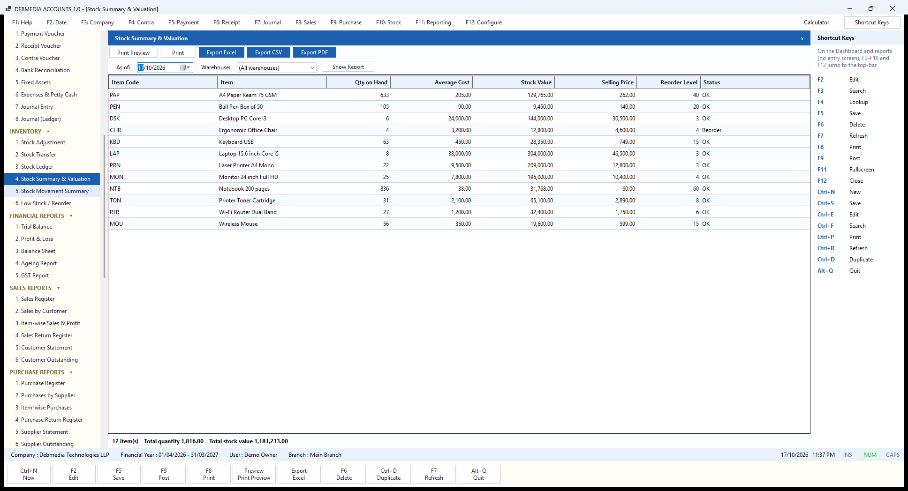Sort by Stock Value column header
Image resolution: width=908 pixels, height=491 pixels.
(x=514, y=82)
